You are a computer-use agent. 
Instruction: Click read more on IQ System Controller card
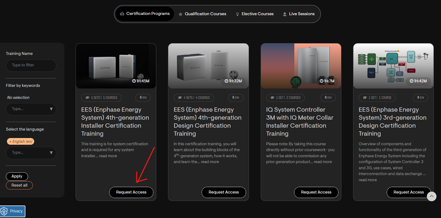323,162
